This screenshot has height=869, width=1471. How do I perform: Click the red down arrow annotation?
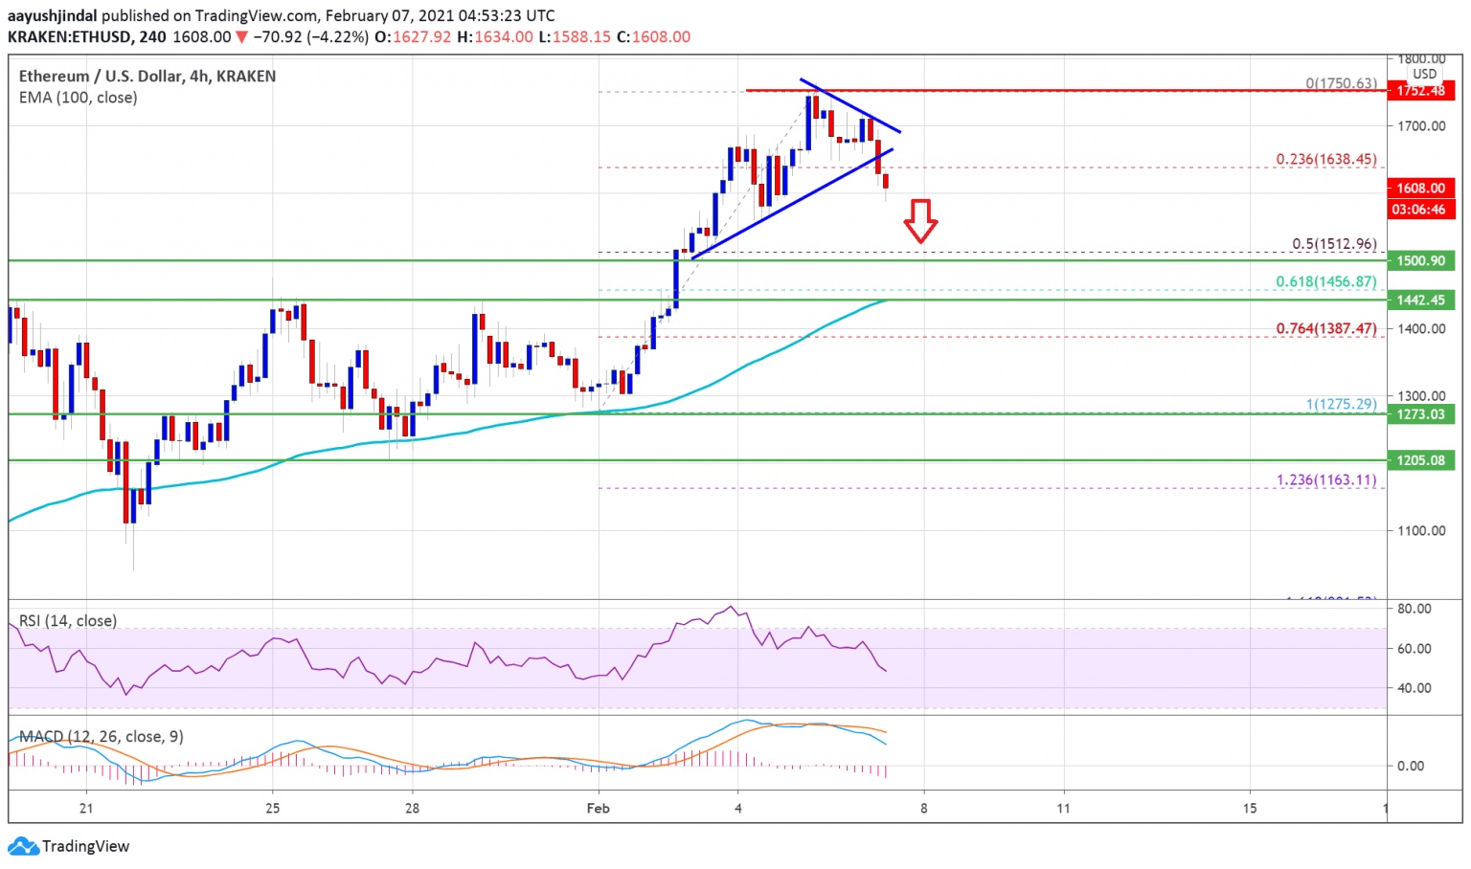click(920, 221)
